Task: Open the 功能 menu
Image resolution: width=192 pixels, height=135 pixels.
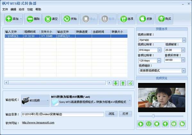Action: [30, 9]
